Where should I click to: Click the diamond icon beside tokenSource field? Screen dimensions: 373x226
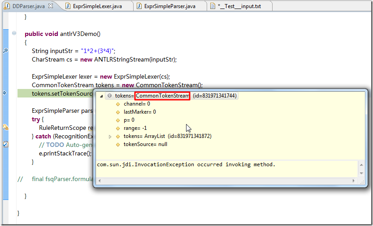coord(118,145)
